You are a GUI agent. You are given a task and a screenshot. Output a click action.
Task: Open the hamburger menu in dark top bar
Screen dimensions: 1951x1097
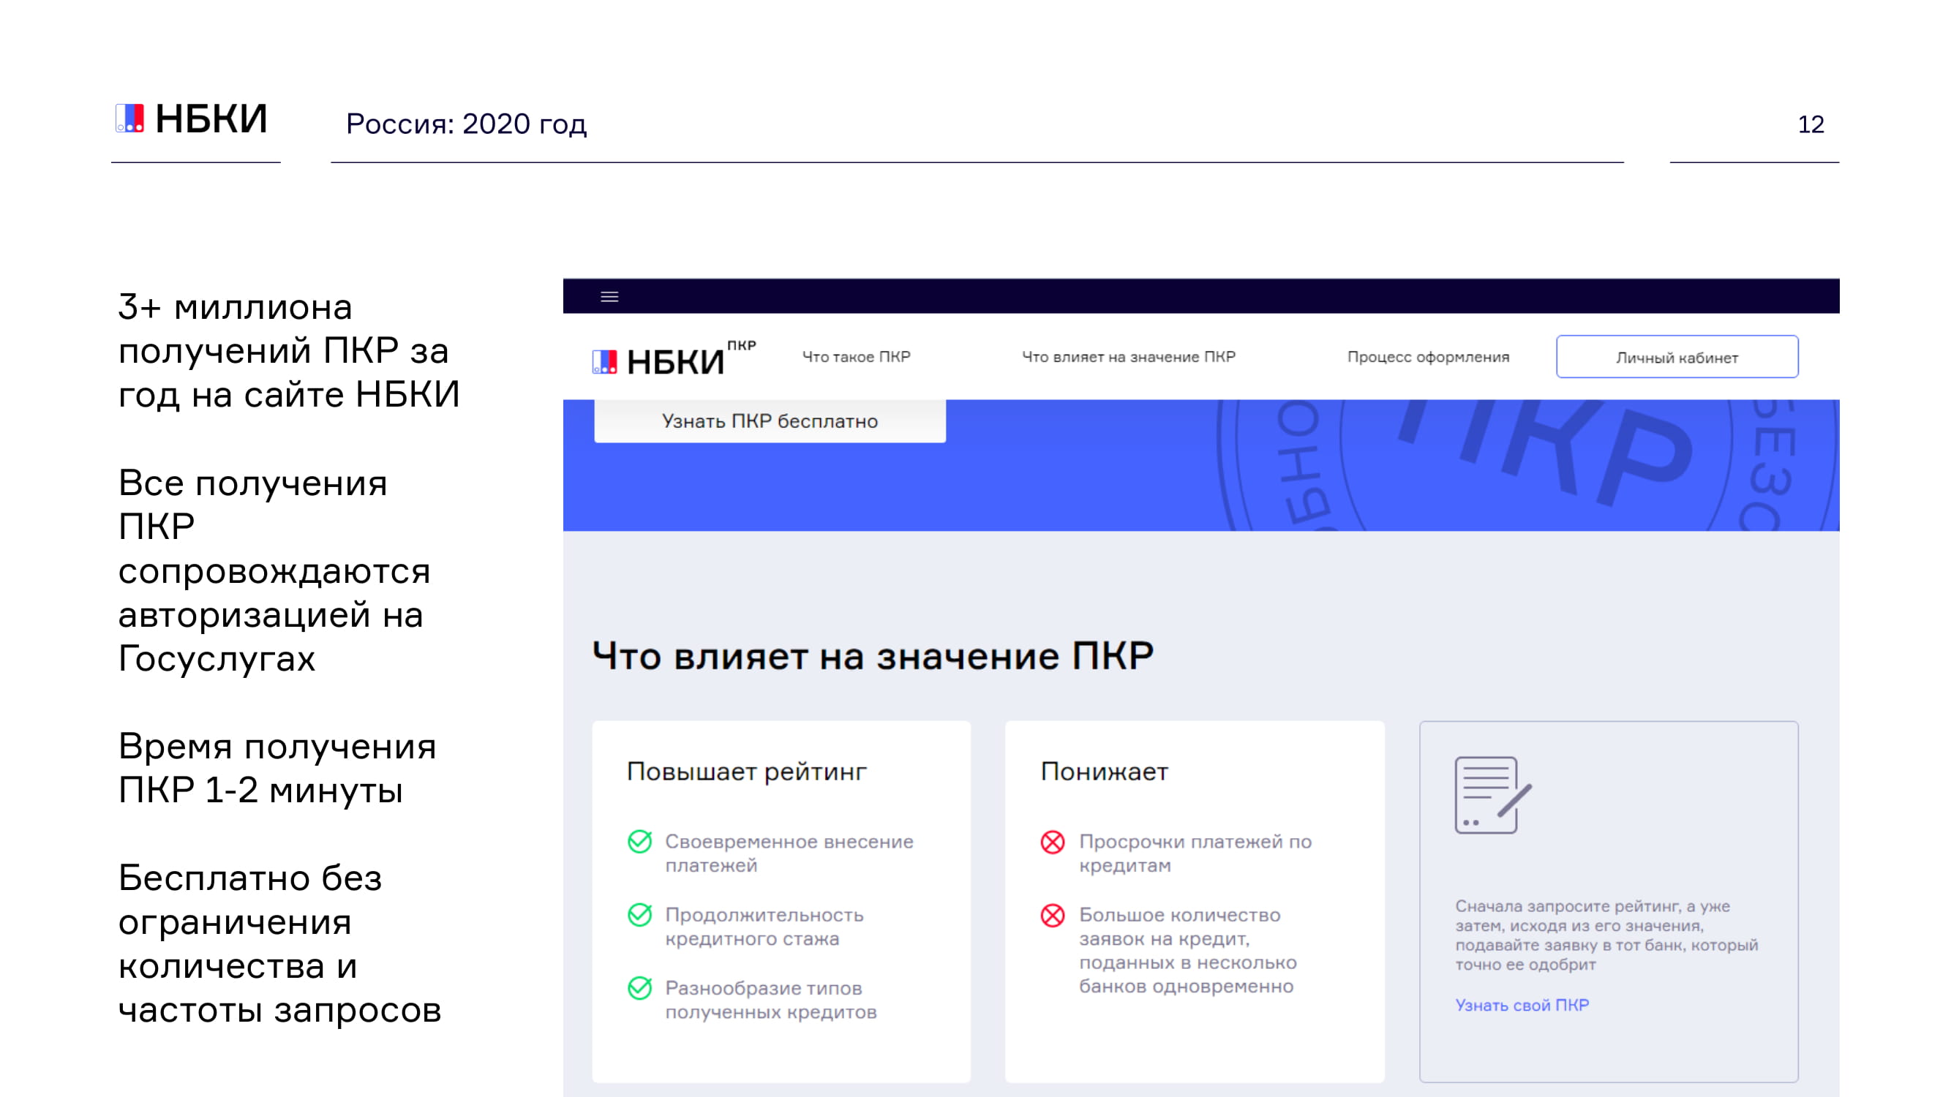(609, 297)
